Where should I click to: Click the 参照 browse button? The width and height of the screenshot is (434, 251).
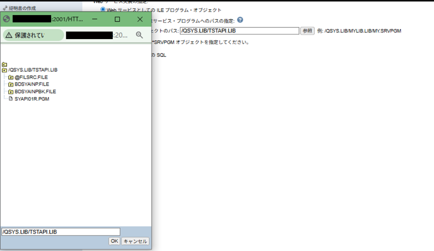point(307,31)
